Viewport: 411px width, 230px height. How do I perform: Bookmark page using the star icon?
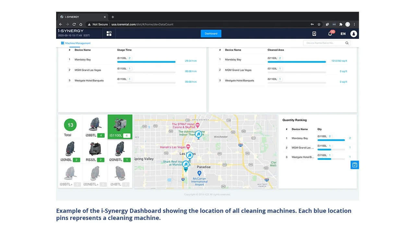point(319,24)
